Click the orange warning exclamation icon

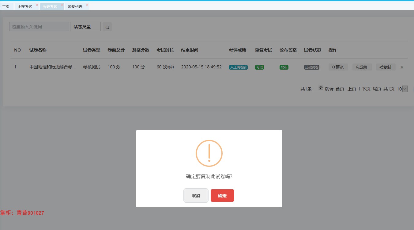click(x=209, y=153)
